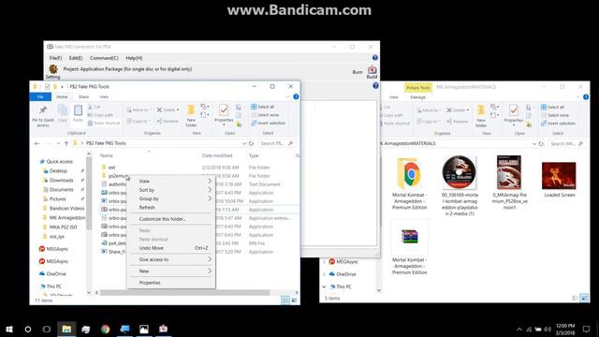Click the Type column header

(x=254, y=155)
